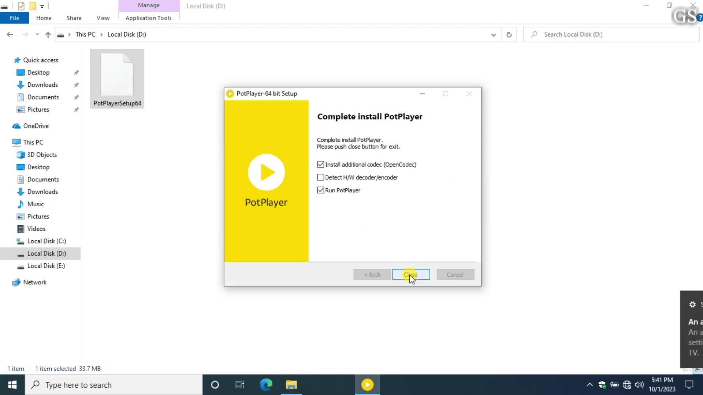Show hidden system tray icons
Image resolution: width=703 pixels, height=395 pixels.
coord(589,385)
